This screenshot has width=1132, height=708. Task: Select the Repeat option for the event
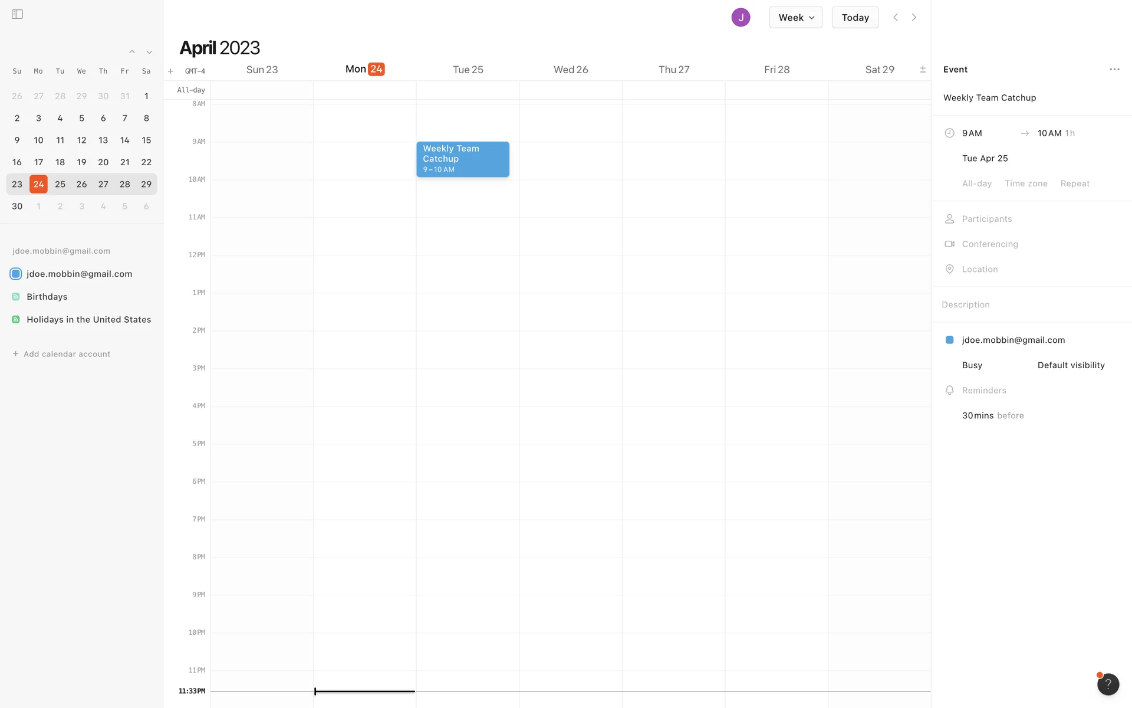click(x=1074, y=183)
